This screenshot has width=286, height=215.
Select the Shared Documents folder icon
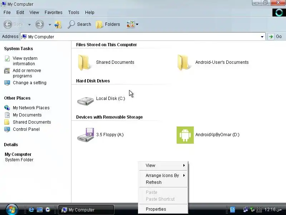(x=84, y=62)
